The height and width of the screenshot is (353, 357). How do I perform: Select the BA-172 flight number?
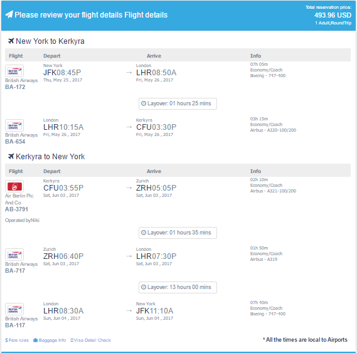[15, 87]
